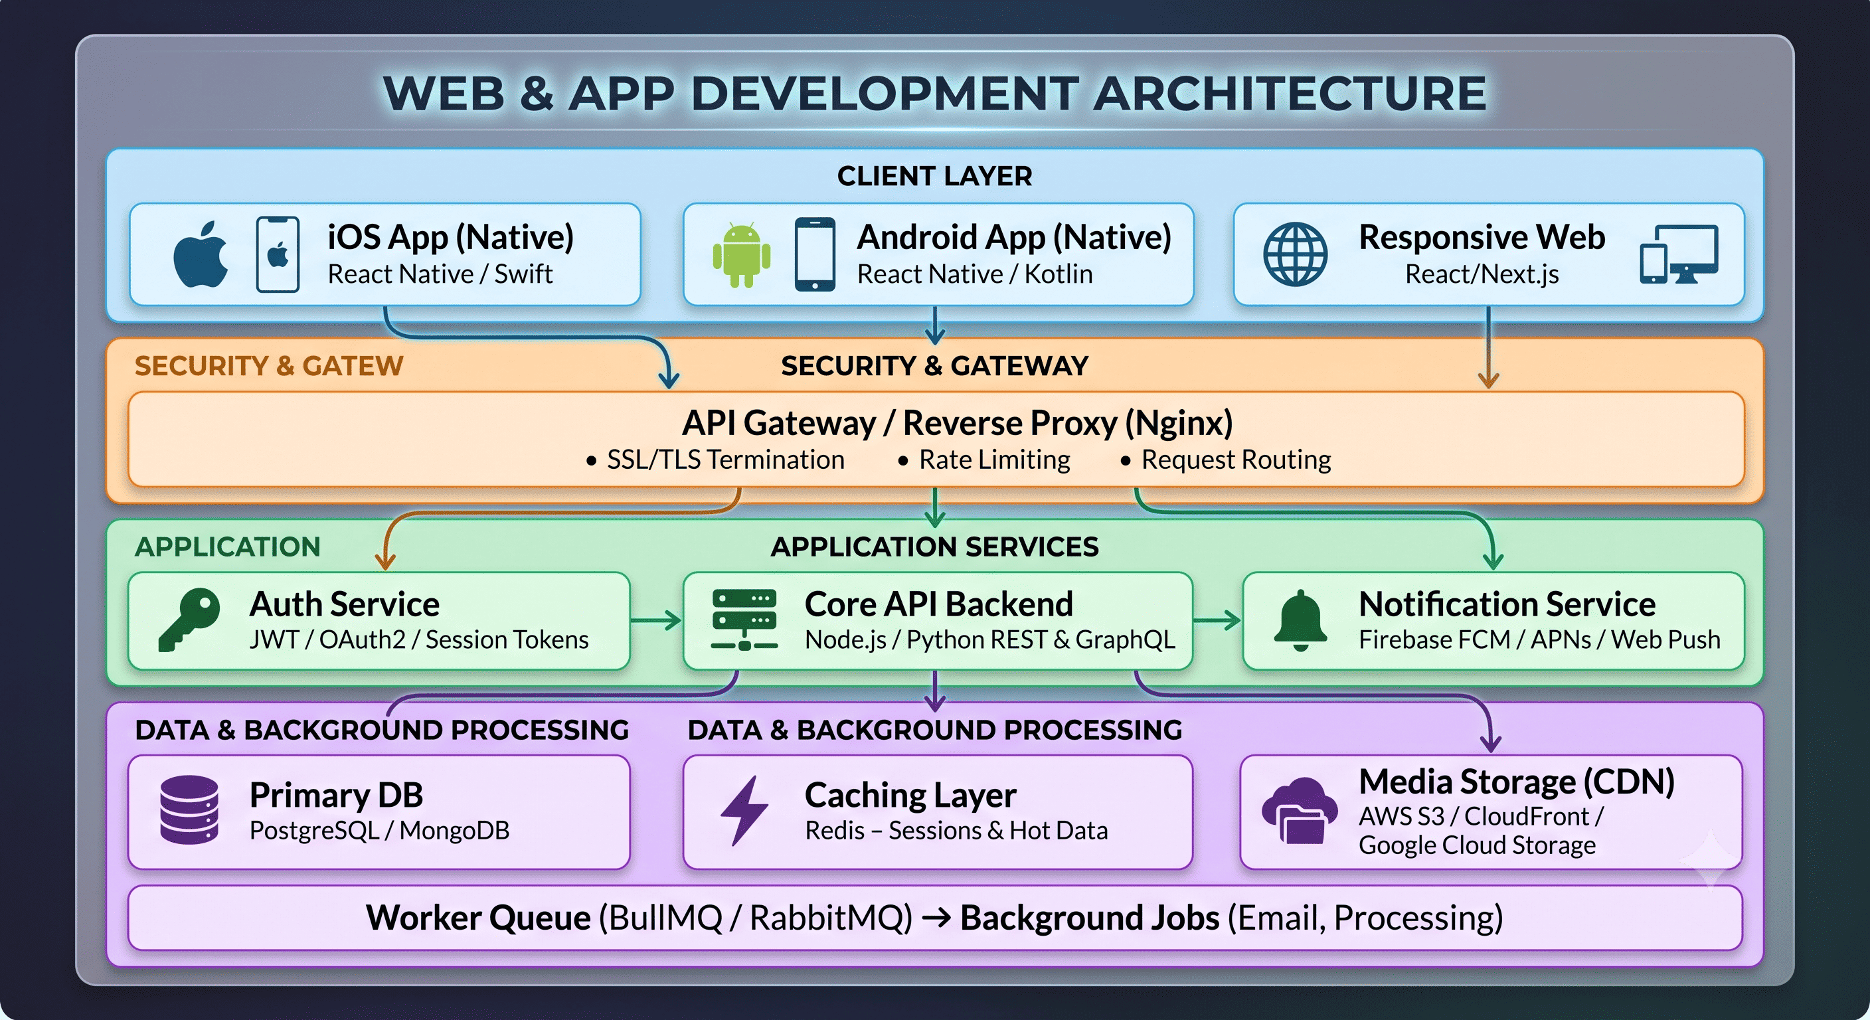
Task: Click the centered SECURITY & GATEWAY heading
Action: [x=934, y=366]
